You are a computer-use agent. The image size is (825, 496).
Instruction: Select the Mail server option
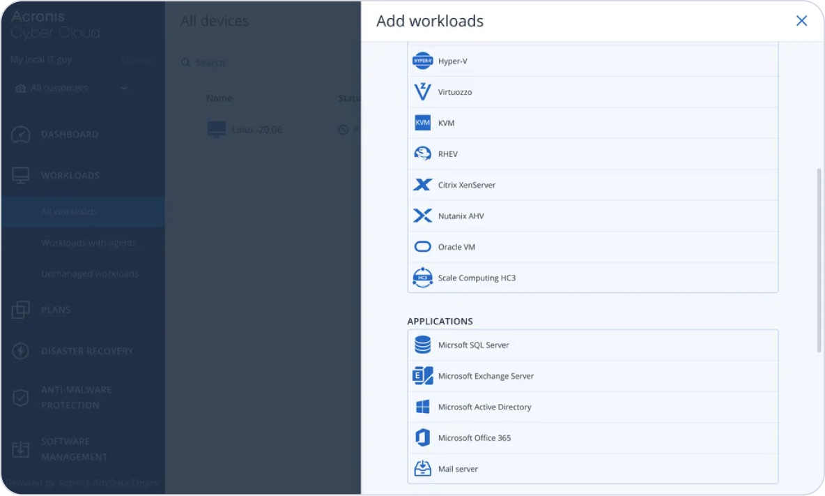[458, 469]
